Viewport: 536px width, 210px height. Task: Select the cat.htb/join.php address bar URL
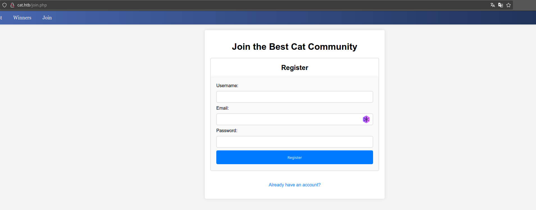pyautogui.click(x=32, y=5)
